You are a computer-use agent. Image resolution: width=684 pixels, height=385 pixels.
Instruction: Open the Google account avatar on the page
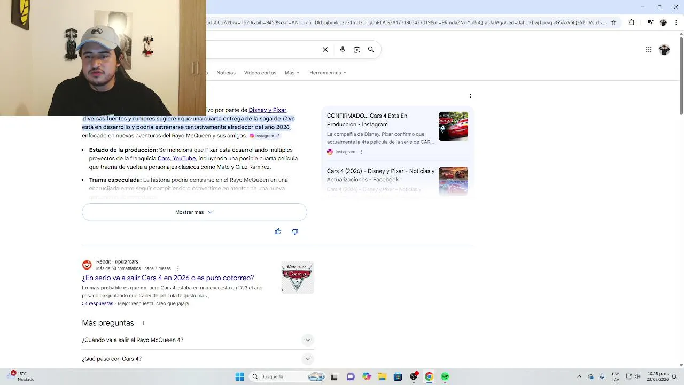tap(664, 50)
